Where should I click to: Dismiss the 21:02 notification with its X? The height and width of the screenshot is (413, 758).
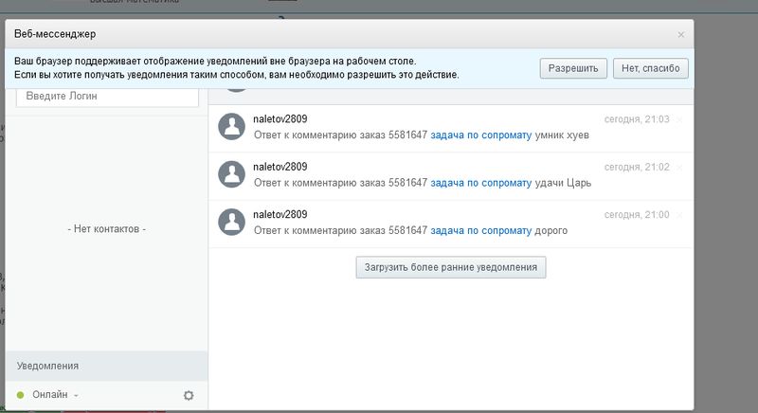click(679, 167)
